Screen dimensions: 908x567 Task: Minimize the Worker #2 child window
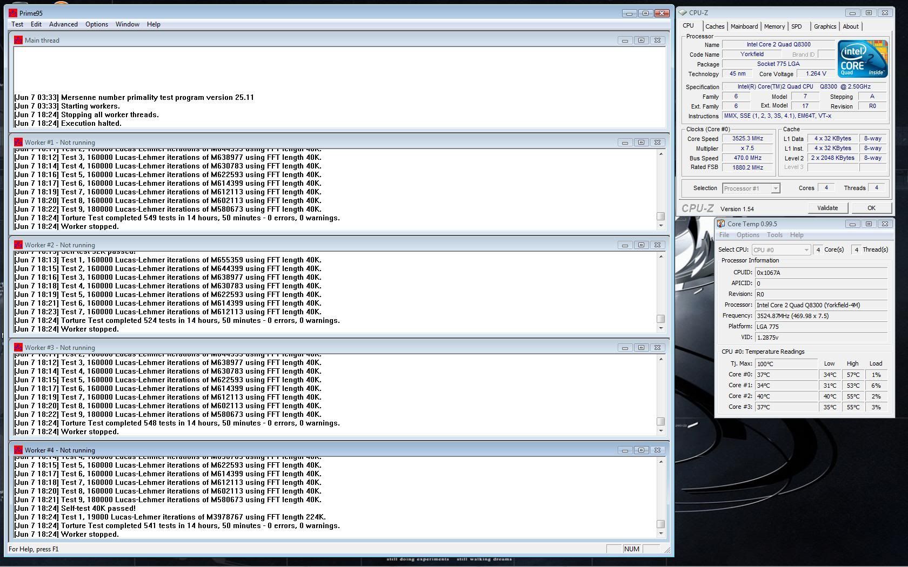(x=625, y=245)
